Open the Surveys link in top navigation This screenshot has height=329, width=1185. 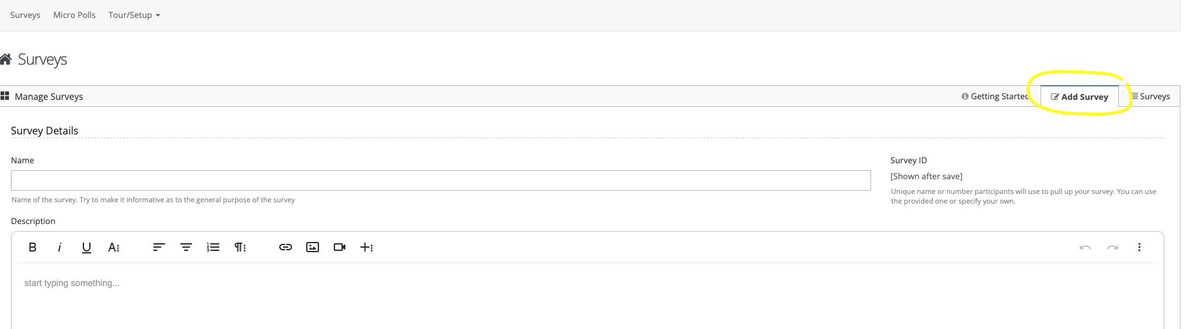click(x=25, y=15)
